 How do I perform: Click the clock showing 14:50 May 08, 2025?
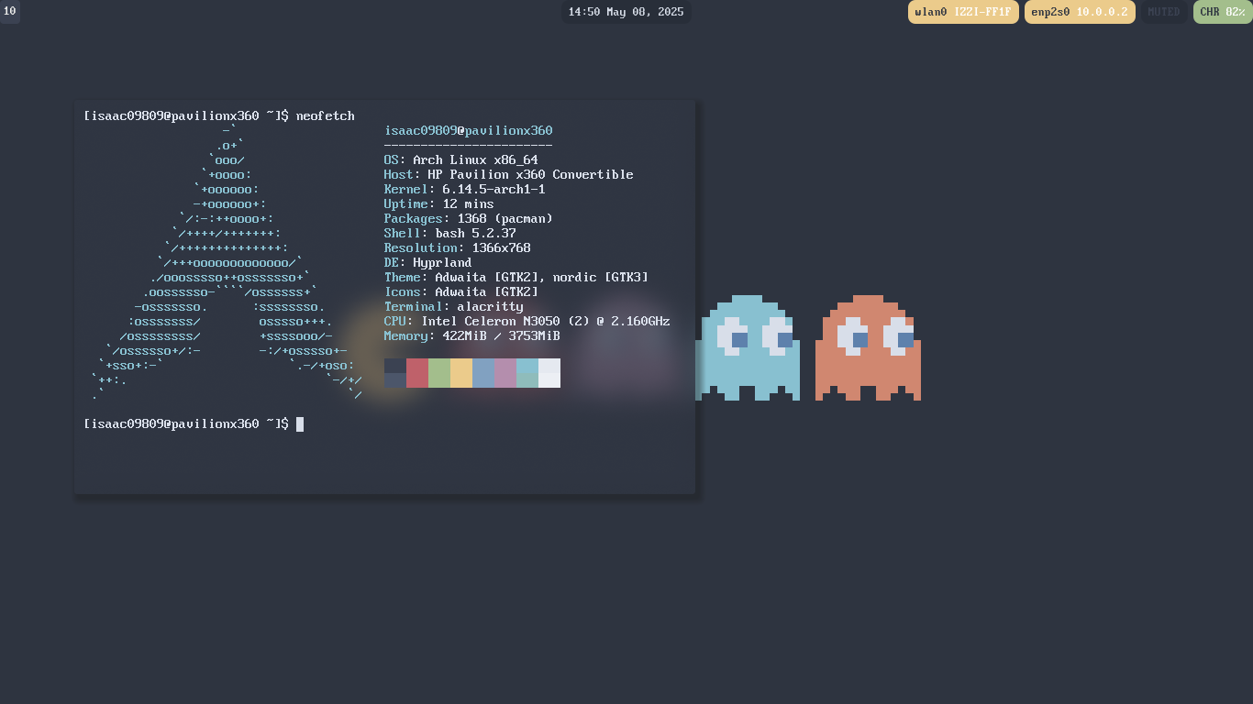coord(626,12)
